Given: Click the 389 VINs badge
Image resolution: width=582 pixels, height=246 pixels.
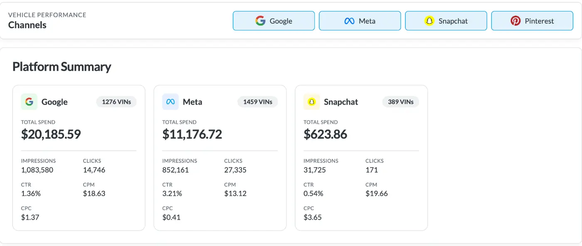Looking at the screenshot, I should [x=401, y=102].
